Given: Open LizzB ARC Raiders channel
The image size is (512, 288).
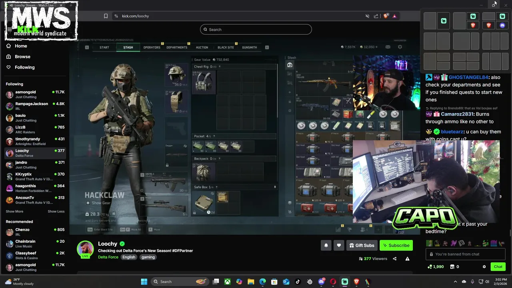Looking at the screenshot, I should (x=35, y=130).
